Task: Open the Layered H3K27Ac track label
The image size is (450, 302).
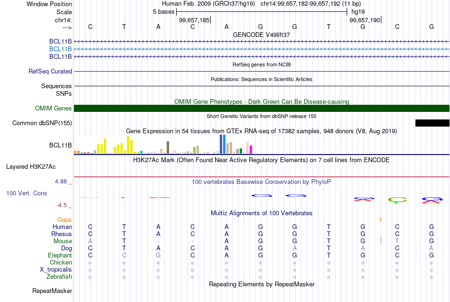Action: (x=31, y=167)
